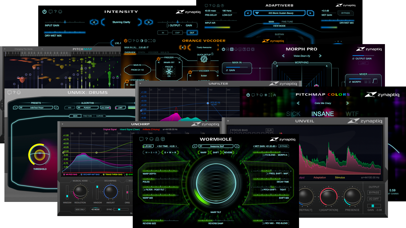Open the PUNCHY algorithm dropdown in Unmix Drums
The width and height of the screenshot is (406, 228).
click(87, 108)
